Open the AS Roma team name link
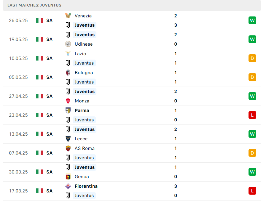 pos(85,148)
